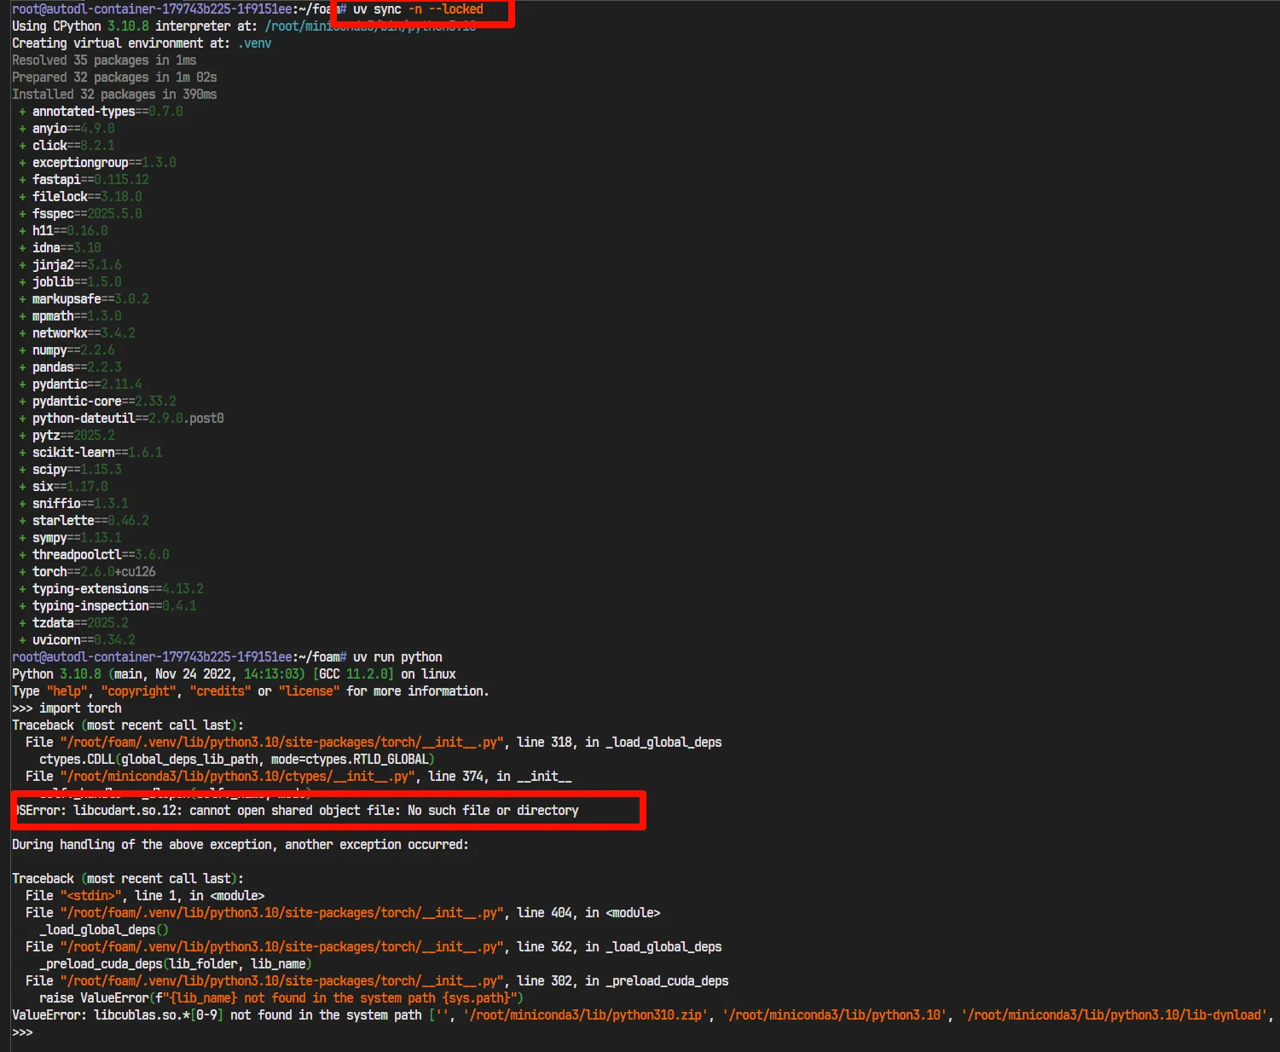Select the fastapi package line
Viewport: 1280px width, 1052px height.
90,180
